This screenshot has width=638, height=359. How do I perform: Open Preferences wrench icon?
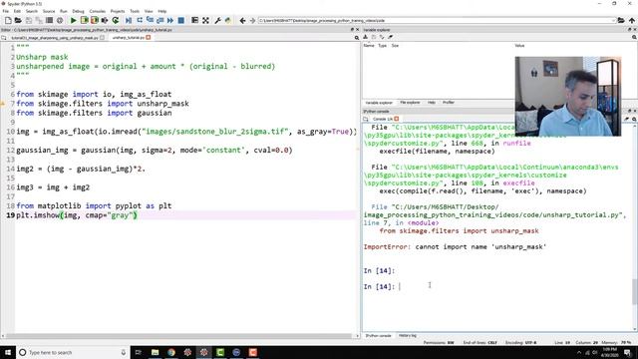pyautogui.click(x=217, y=20)
